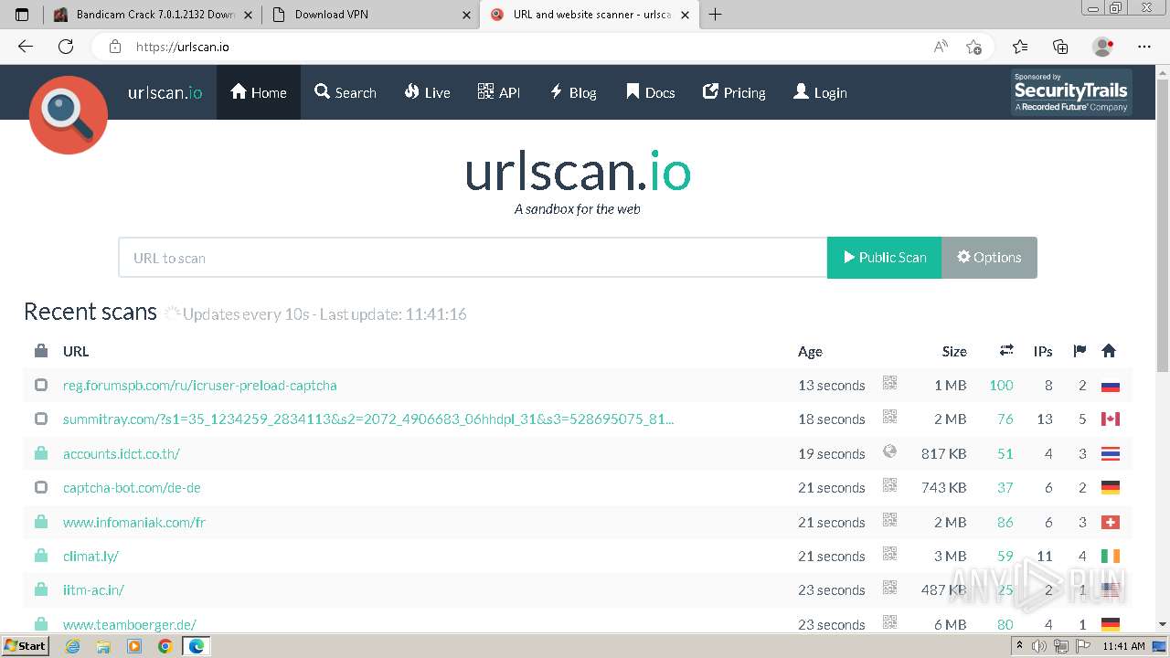Open scan Options
The width and height of the screenshot is (1170, 658).
click(x=989, y=258)
